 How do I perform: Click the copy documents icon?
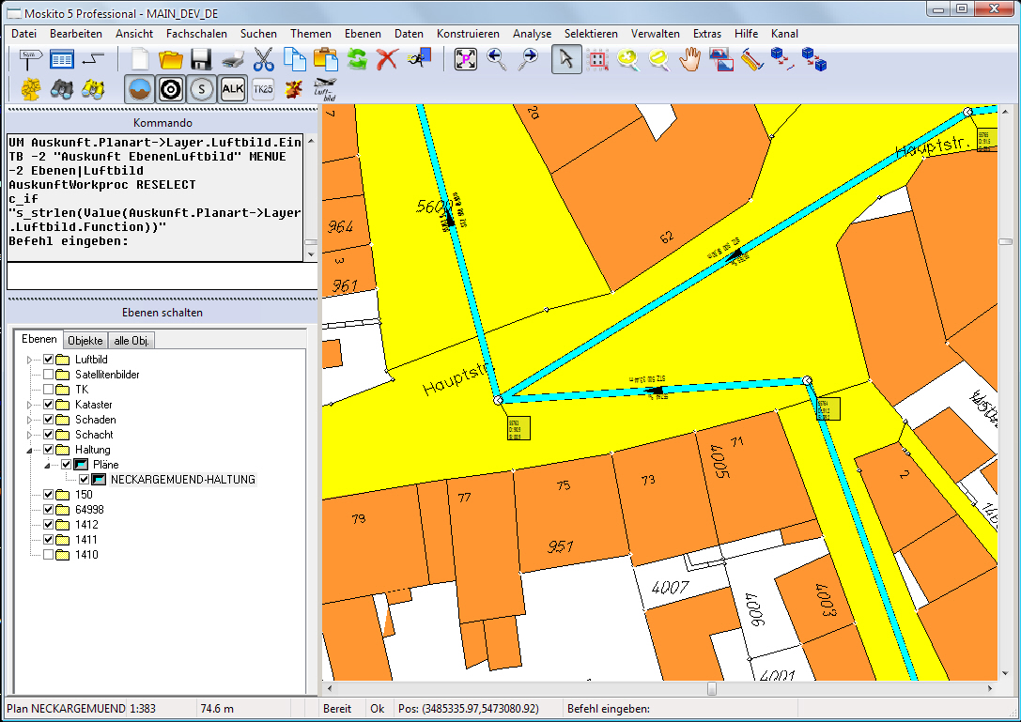295,60
